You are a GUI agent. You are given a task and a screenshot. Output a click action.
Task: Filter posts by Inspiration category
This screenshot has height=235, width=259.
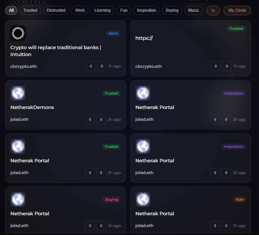click(x=146, y=10)
